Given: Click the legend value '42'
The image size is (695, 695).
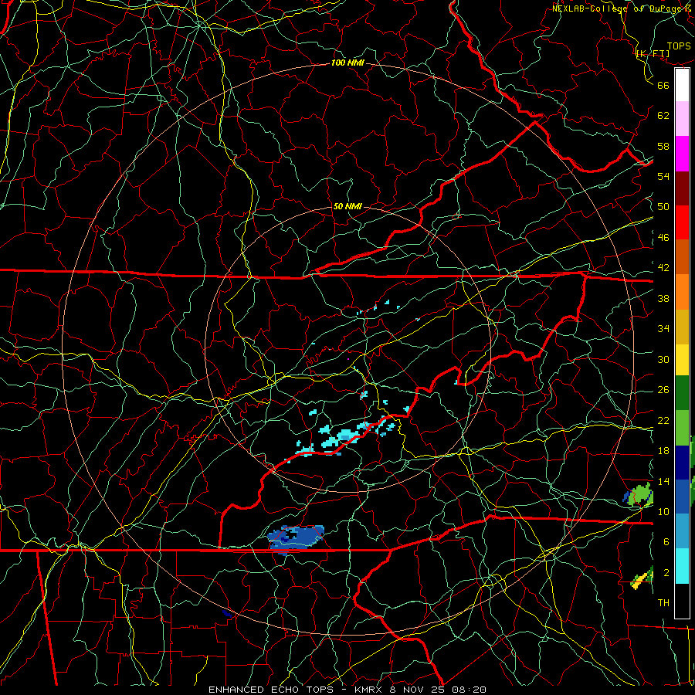Looking at the screenshot, I should (x=663, y=268).
